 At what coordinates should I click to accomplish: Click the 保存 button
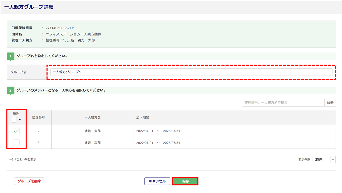[x=185, y=181]
